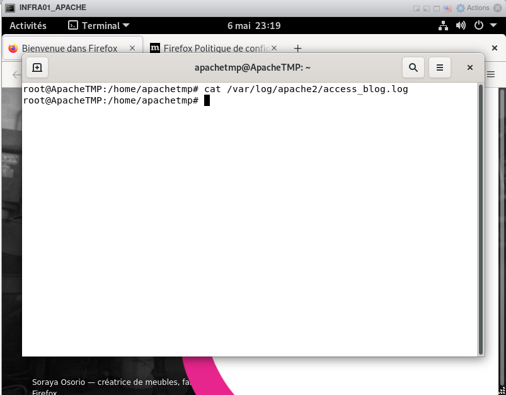This screenshot has width=506, height=395.
Task: Click the wired network status icon
Action: (443, 26)
